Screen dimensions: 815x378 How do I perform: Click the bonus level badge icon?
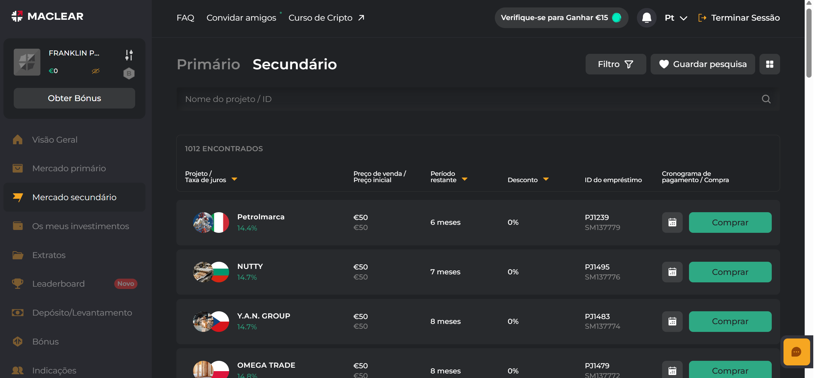click(x=129, y=73)
